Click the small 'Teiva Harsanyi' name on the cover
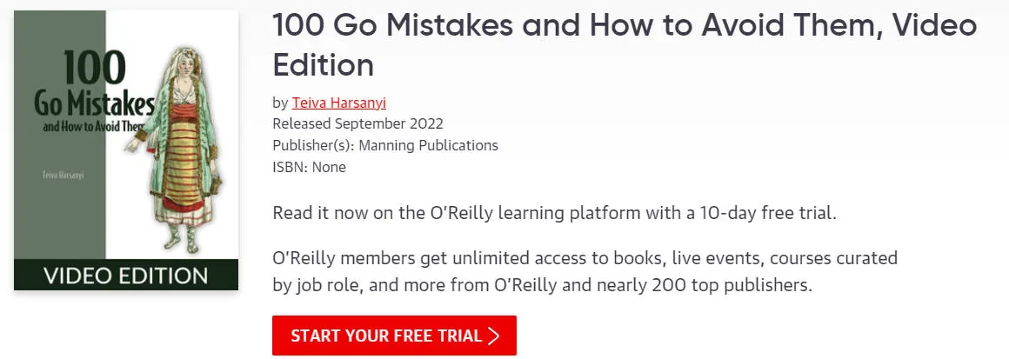This screenshot has width=1009, height=359. tap(63, 175)
